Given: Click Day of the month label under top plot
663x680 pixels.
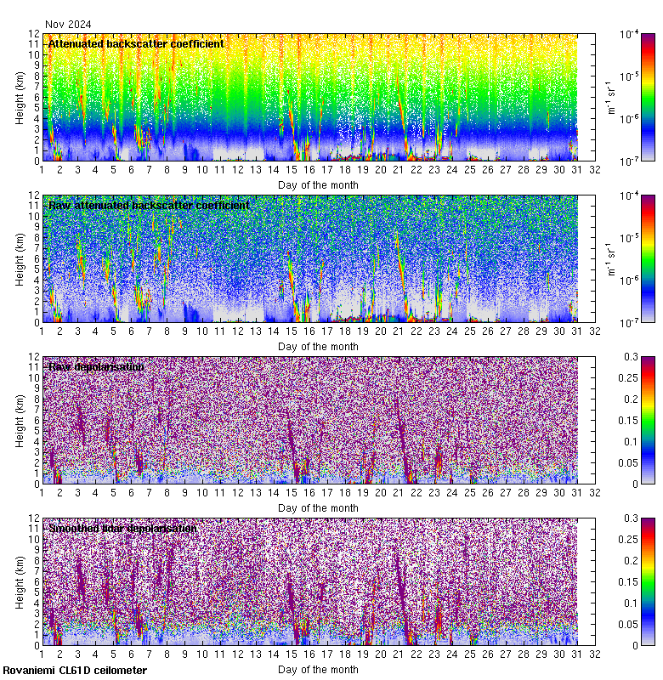Looking at the screenshot, I should (x=318, y=184).
